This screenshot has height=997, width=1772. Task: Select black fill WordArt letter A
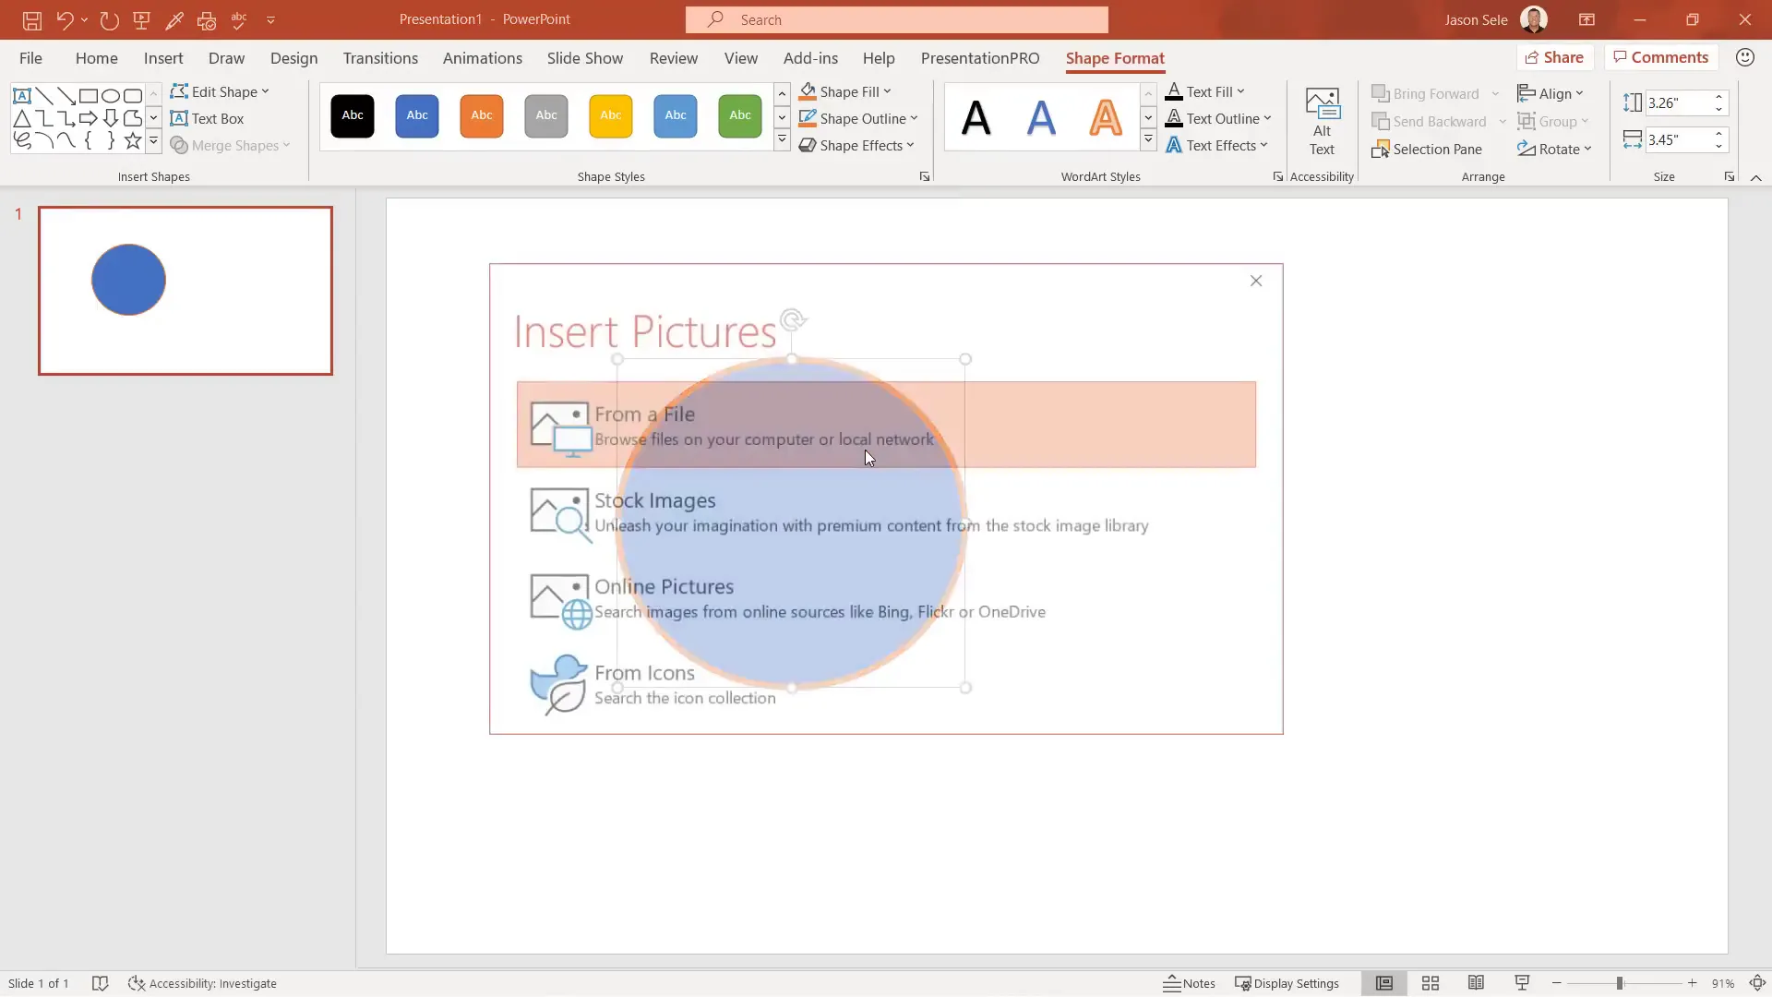click(x=976, y=117)
